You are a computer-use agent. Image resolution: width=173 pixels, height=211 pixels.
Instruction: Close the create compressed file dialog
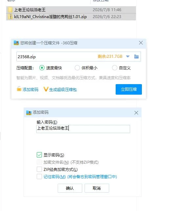click(141, 43)
